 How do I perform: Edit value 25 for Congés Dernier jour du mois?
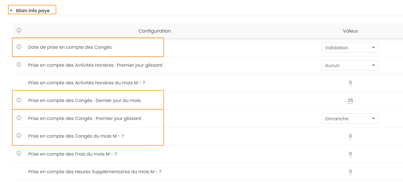tap(350, 100)
